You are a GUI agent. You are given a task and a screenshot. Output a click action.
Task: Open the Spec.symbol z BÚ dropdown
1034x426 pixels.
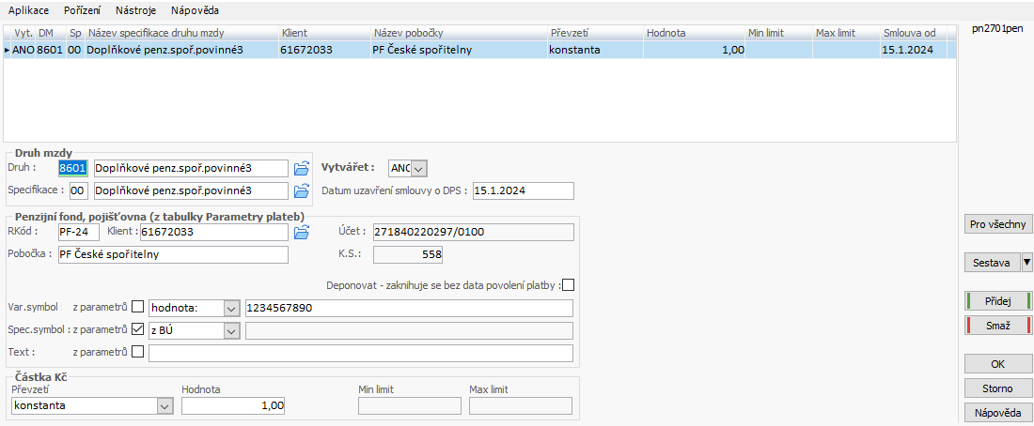[231, 330]
